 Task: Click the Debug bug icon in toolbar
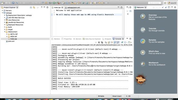point(50,3)
